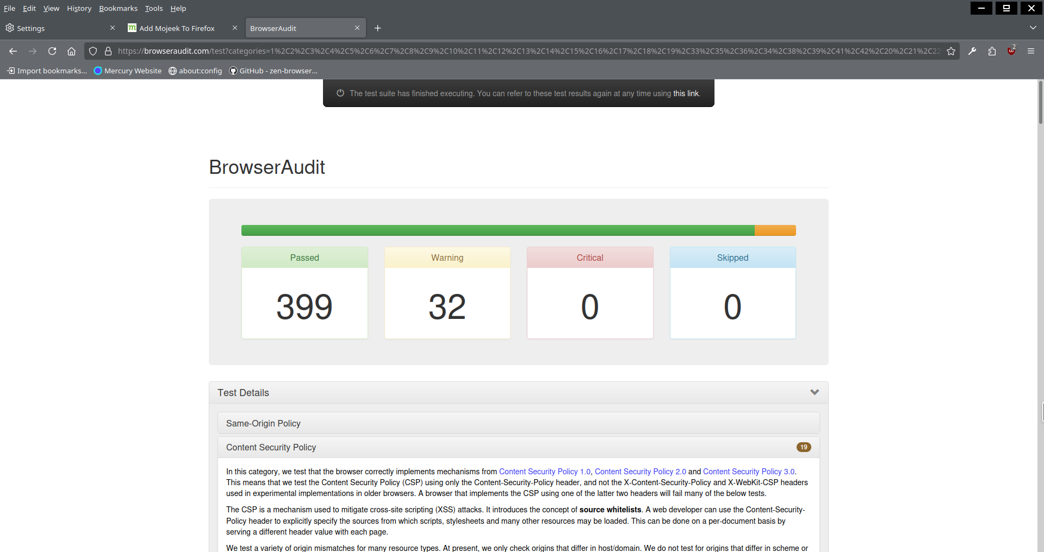Screen dimensions: 1044x552
Task: Close the Settings tab
Action: 113,28
